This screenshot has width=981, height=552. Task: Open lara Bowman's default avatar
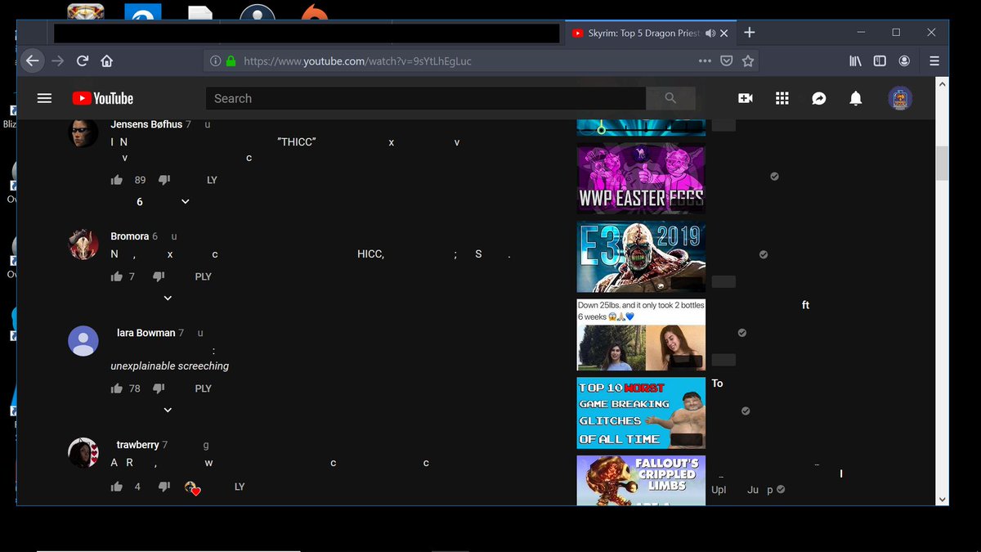point(83,341)
